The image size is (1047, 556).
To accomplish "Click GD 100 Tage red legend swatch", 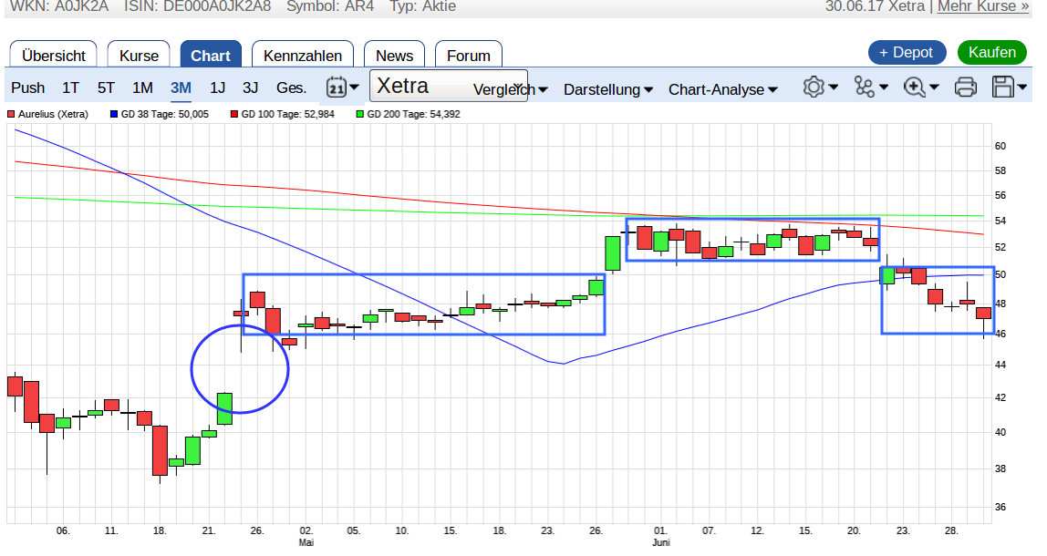I will 234,114.
